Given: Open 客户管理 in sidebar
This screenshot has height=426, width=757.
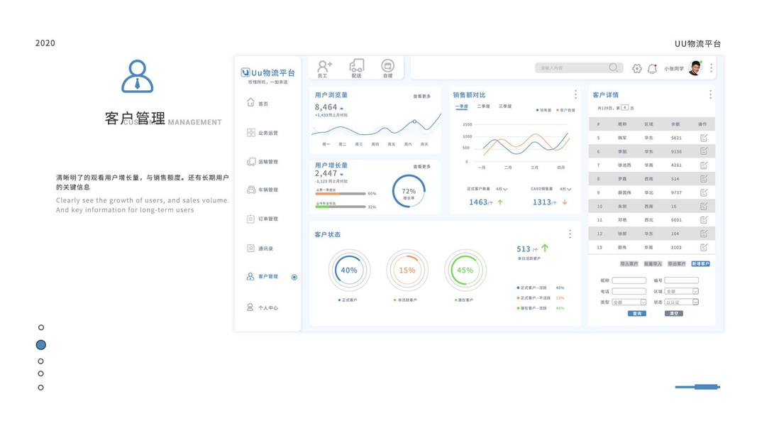Looking at the screenshot, I should [263, 276].
